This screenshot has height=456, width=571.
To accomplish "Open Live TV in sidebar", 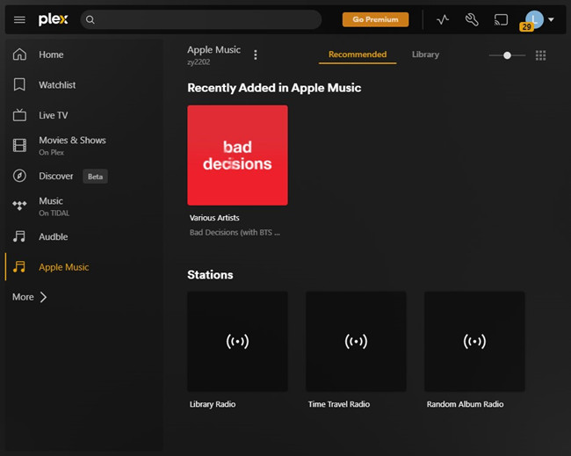I will (x=54, y=115).
